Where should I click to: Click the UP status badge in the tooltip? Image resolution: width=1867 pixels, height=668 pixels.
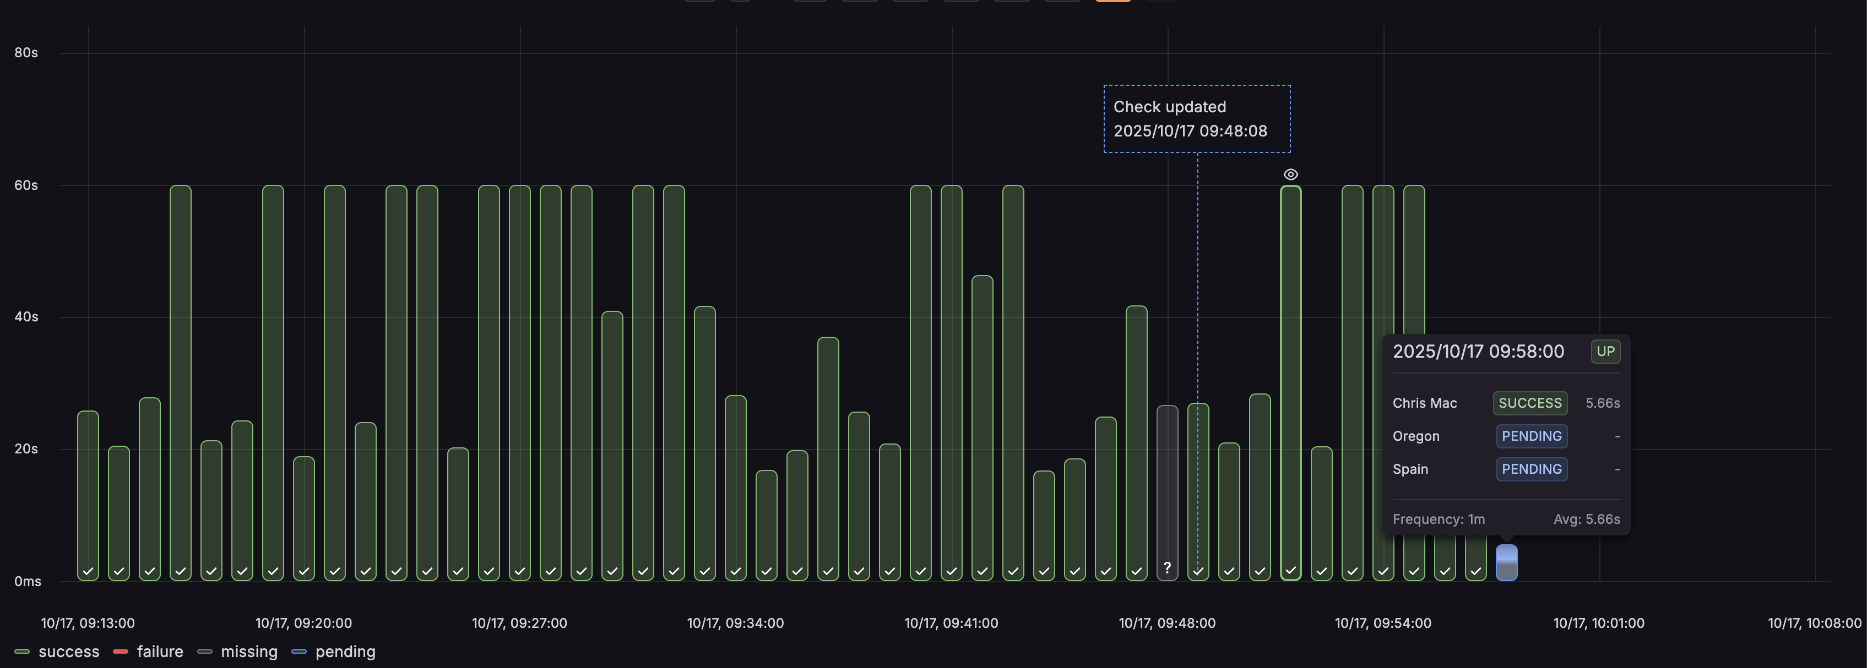(x=1605, y=352)
